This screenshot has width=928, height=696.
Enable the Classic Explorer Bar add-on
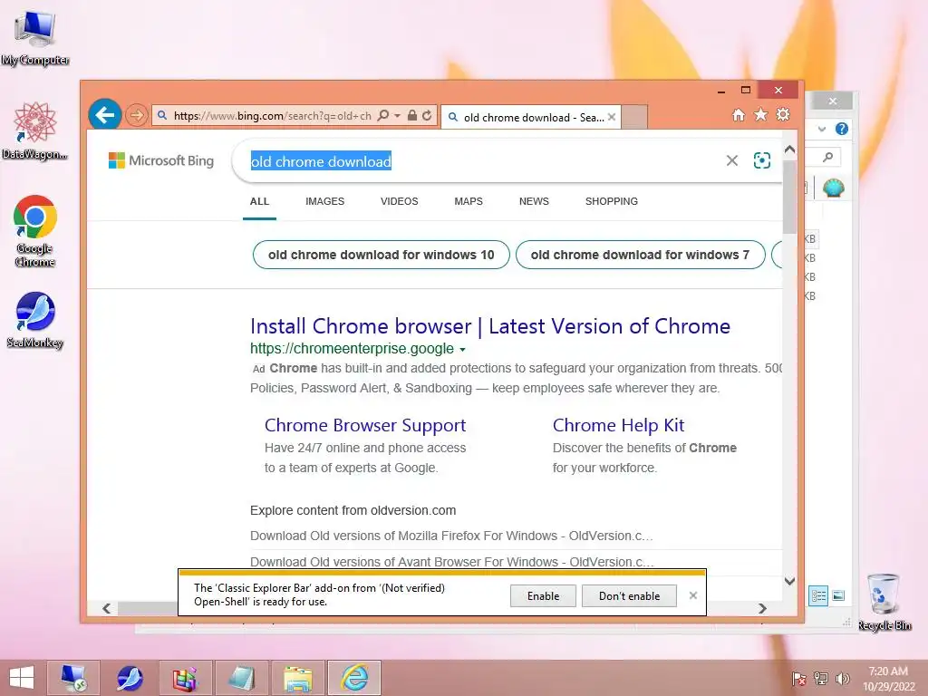tap(544, 596)
